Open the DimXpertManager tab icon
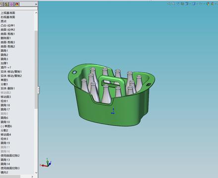 (11, 4)
